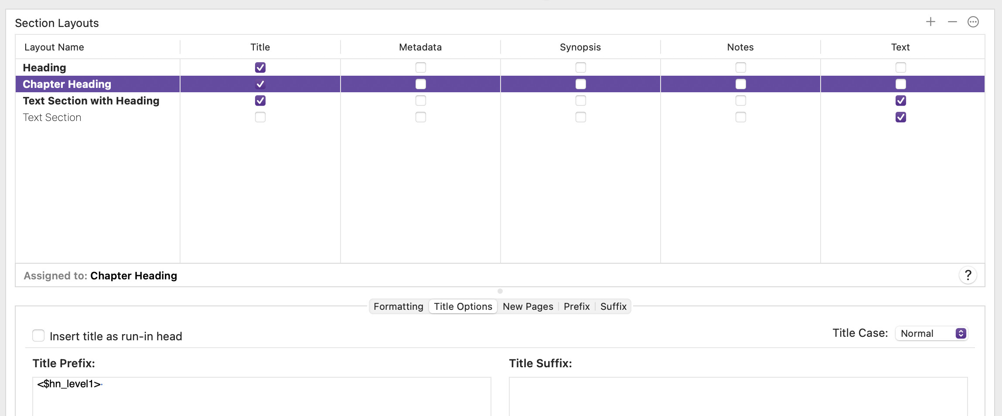Image resolution: width=1002 pixels, height=416 pixels.
Task: Click in the Title Suffix text field
Action: tap(738, 396)
